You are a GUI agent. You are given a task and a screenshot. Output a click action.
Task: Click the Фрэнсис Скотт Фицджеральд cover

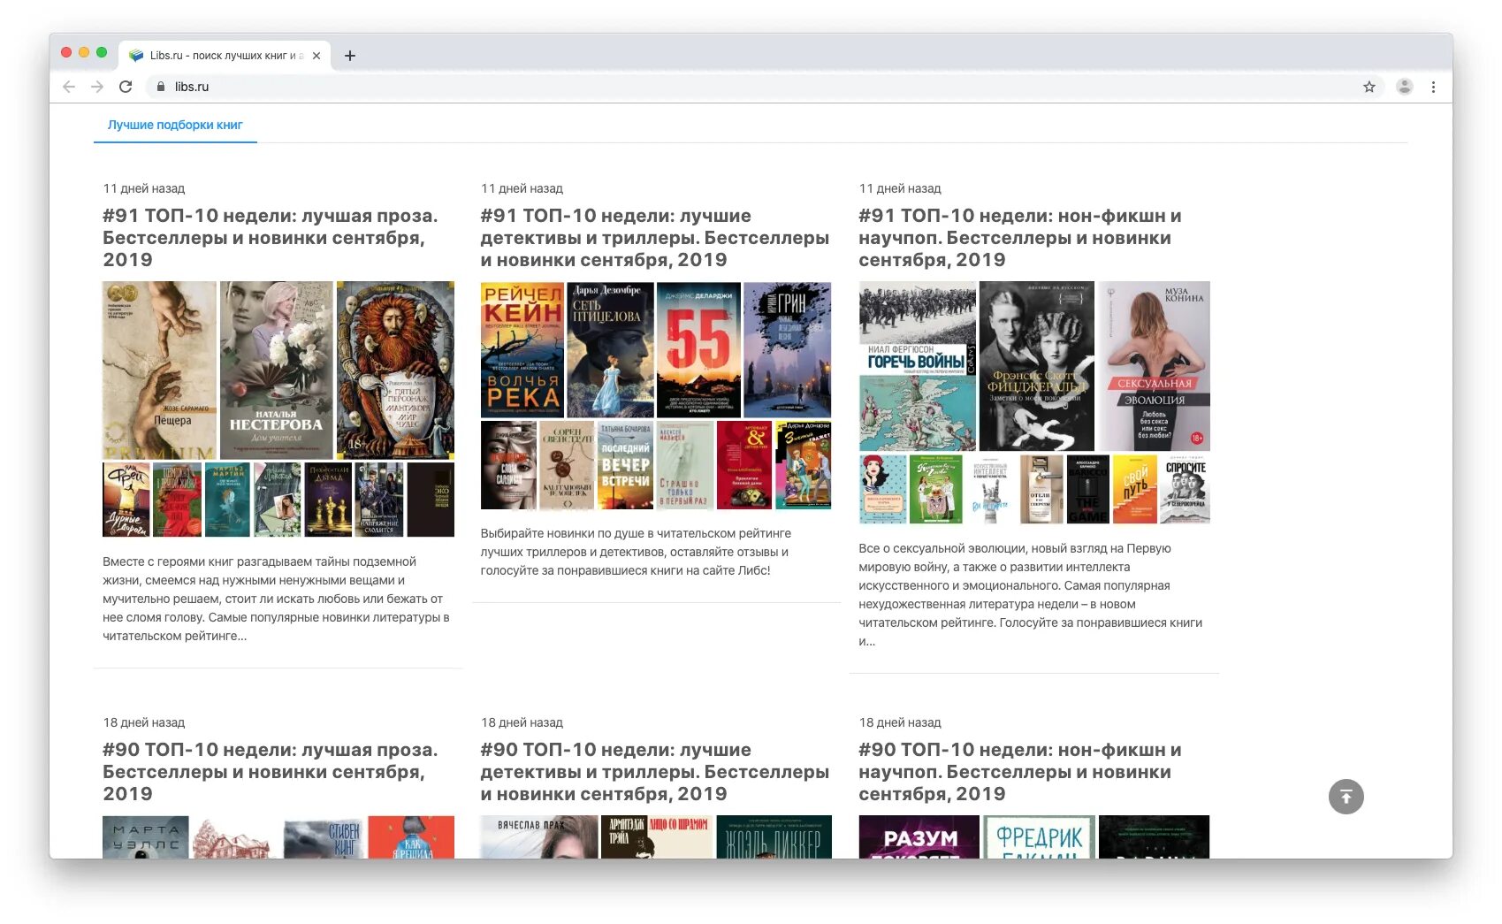pos(1036,366)
